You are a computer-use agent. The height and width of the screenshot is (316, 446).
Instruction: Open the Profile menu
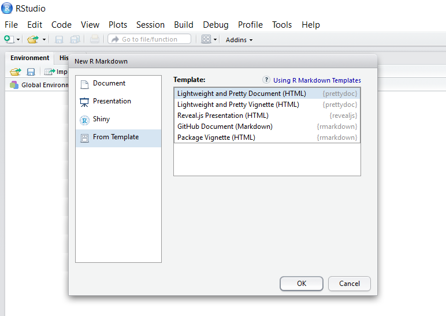250,25
